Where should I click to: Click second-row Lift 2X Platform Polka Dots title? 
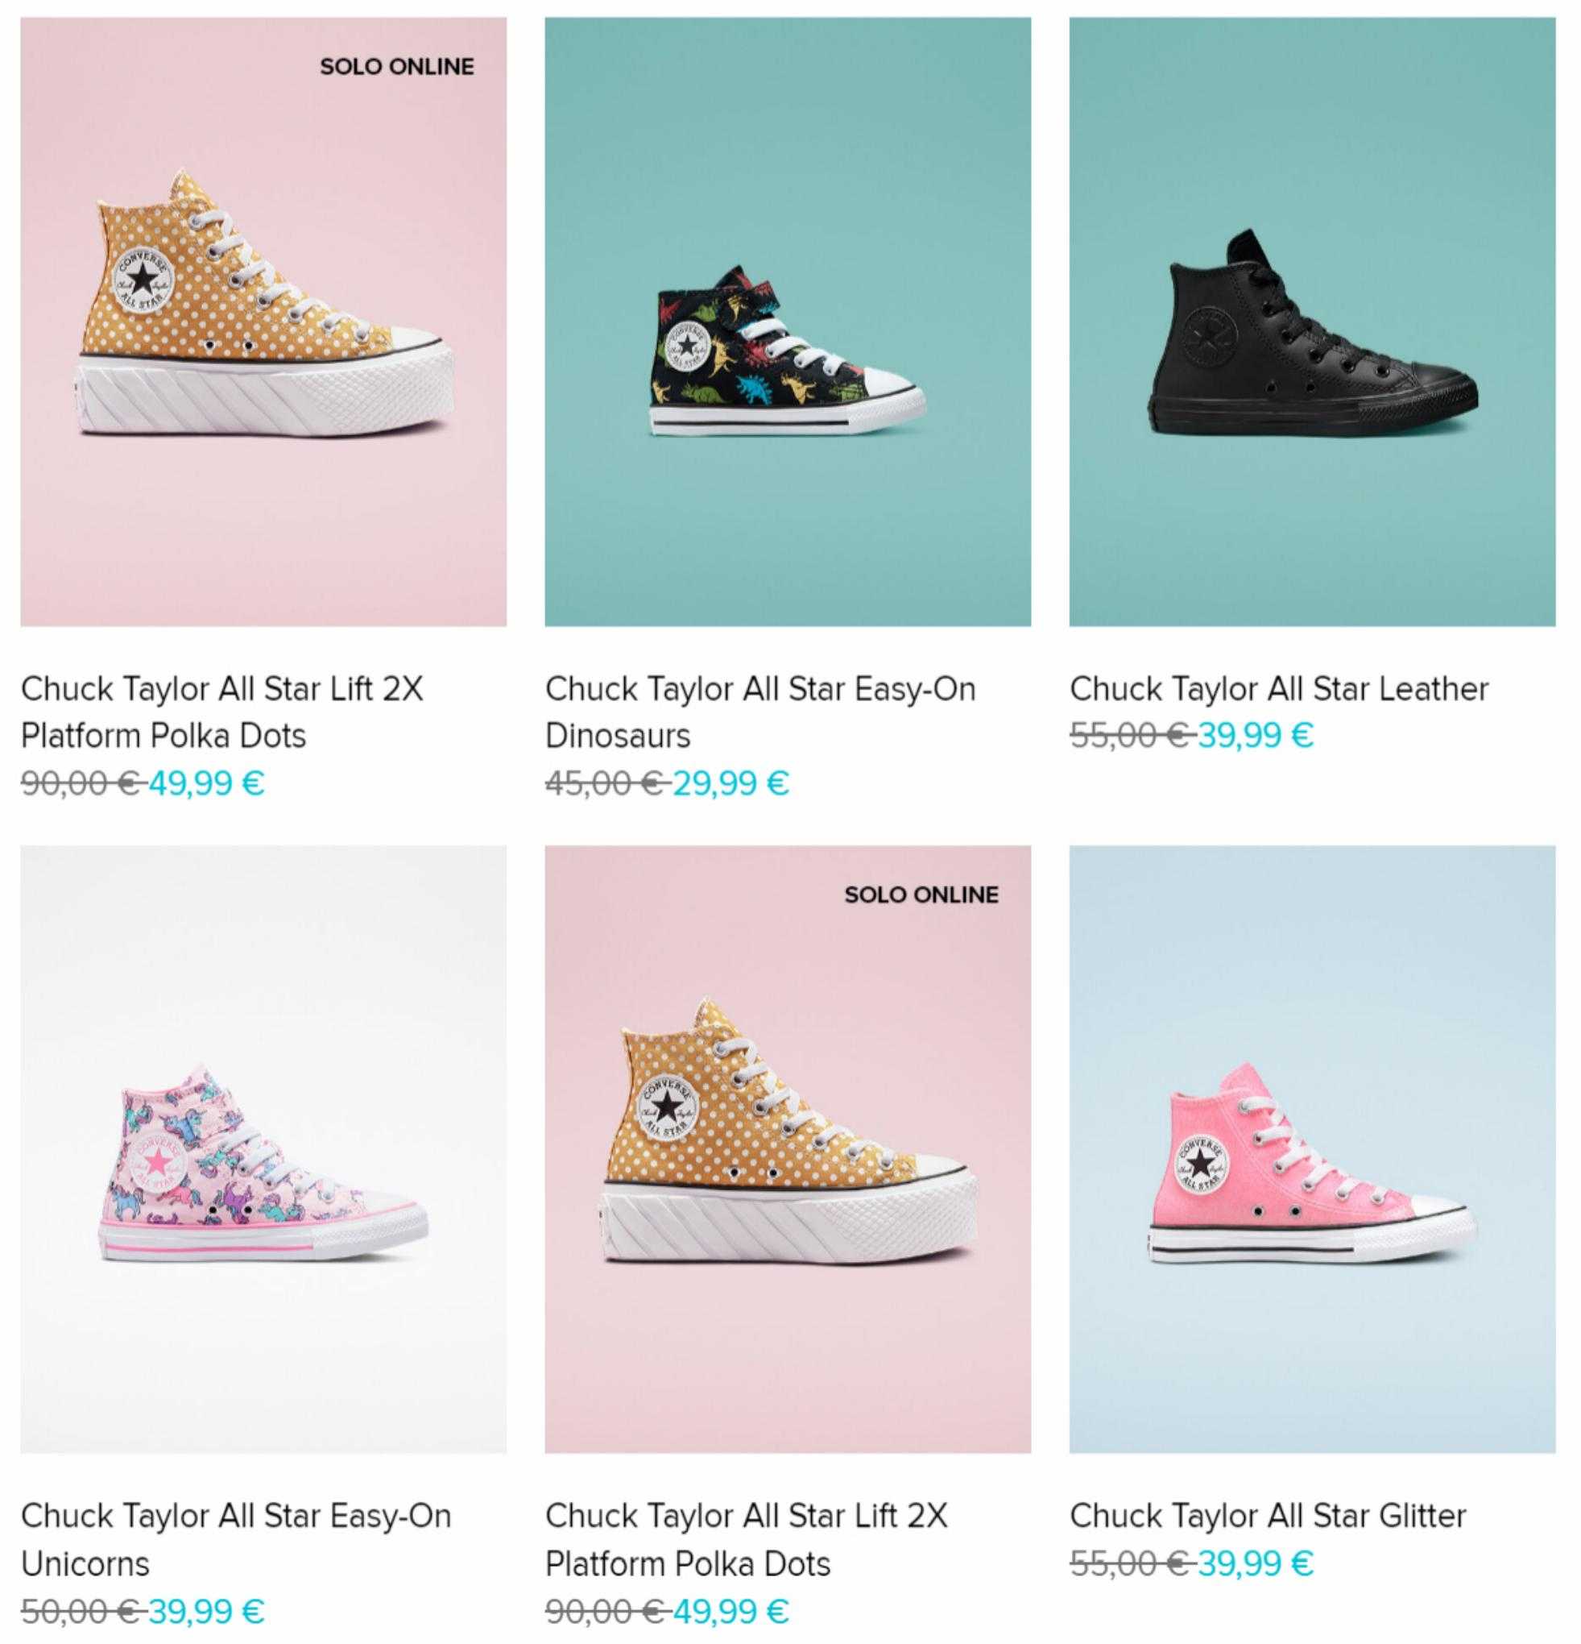tap(746, 1539)
